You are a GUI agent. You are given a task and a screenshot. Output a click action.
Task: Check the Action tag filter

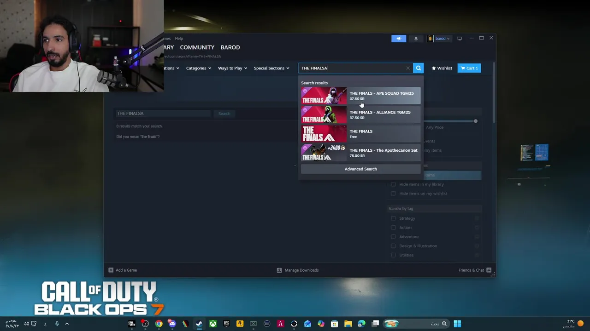pyautogui.click(x=393, y=228)
